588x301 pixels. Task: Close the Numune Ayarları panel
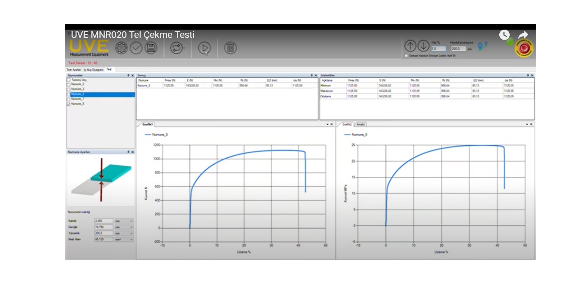(x=133, y=152)
